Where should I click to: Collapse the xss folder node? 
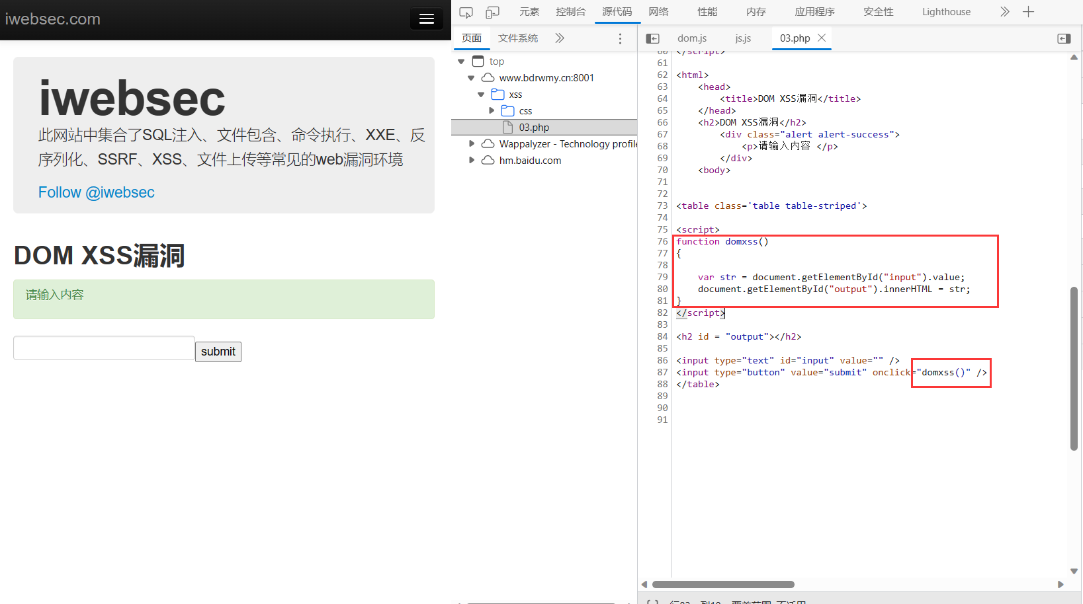click(481, 94)
